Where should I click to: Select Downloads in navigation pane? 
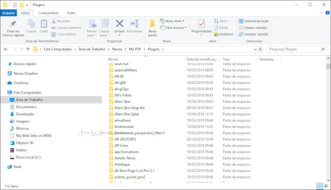coord(25,114)
